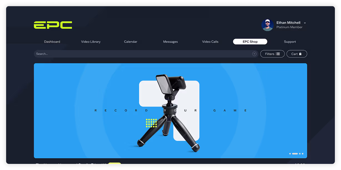Click inside the Search field
This screenshot has width=341, height=170.
tap(111, 54)
